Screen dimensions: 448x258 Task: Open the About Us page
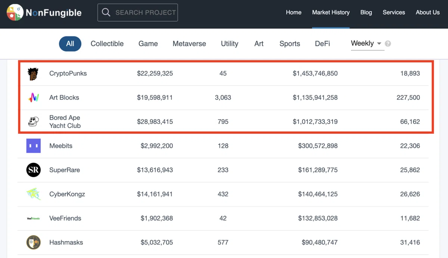pyautogui.click(x=427, y=12)
